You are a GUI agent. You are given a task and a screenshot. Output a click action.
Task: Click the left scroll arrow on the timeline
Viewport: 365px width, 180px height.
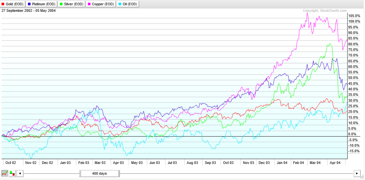tap(20, 173)
